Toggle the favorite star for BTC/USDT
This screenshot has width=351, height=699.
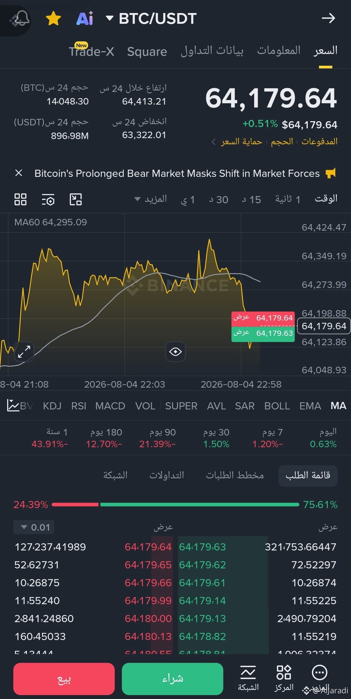(53, 18)
